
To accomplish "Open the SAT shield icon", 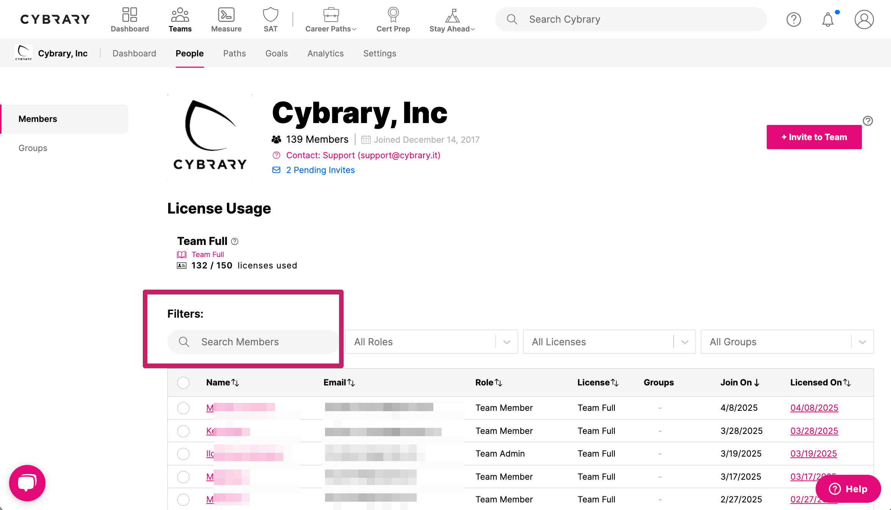I will pos(270,15).
